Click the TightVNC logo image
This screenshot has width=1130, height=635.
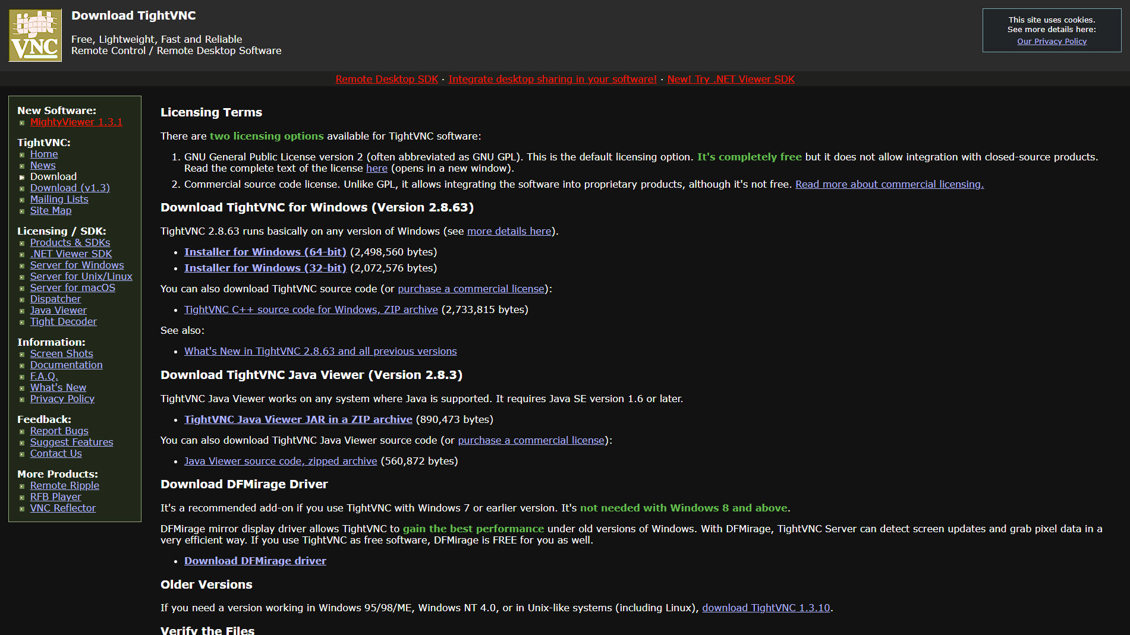[35, 35]
